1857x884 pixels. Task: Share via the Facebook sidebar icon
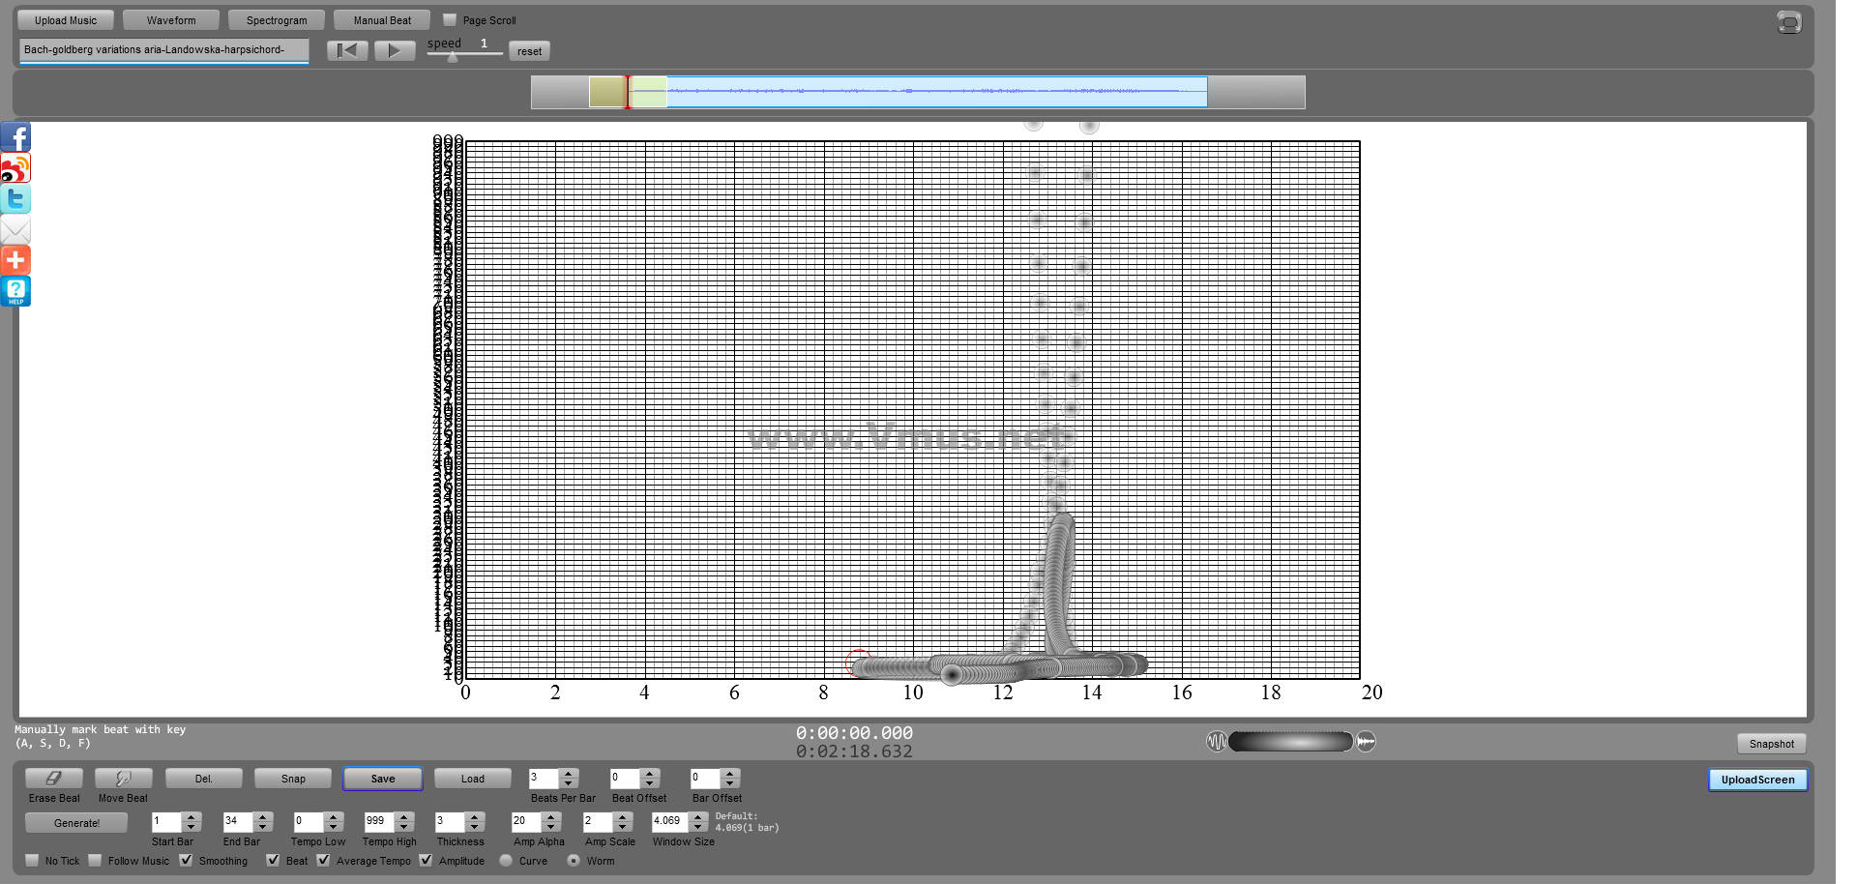15,137
